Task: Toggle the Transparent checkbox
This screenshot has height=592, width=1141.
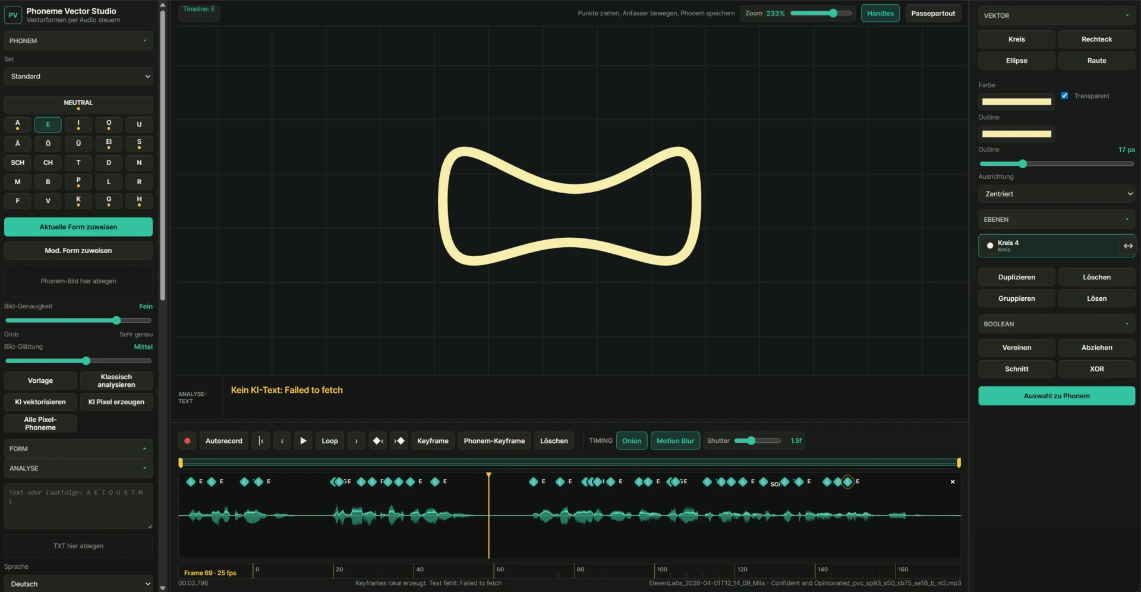Action: pos(1064,96)
